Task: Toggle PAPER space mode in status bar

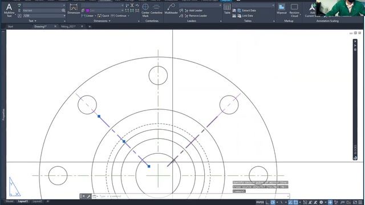Action: (x=260, y=203)
